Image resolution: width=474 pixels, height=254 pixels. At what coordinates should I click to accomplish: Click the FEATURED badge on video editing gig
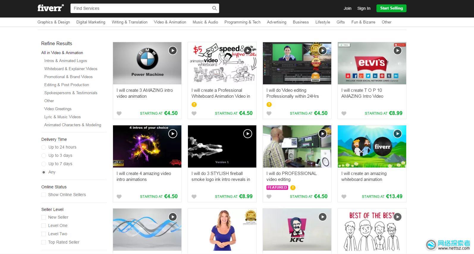pos(277,187)
